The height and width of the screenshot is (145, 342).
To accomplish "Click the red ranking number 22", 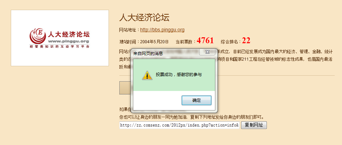I will tap(246, 41).
